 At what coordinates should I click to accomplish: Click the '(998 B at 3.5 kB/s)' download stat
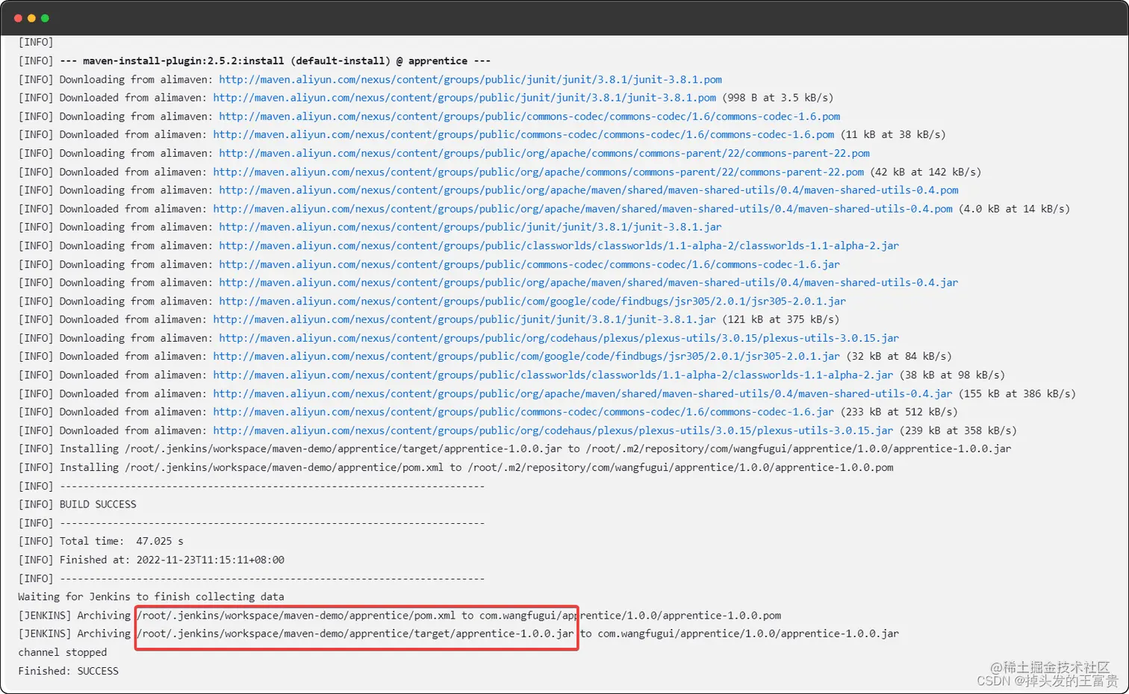tap(778, 98)
